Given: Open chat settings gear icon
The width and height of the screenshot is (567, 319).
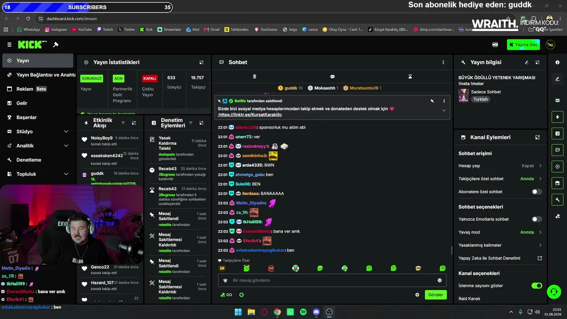Looking at the screenshot, I should coord(417,295).
